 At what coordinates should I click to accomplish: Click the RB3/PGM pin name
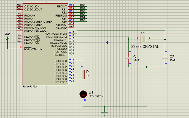tap(61, 16)
